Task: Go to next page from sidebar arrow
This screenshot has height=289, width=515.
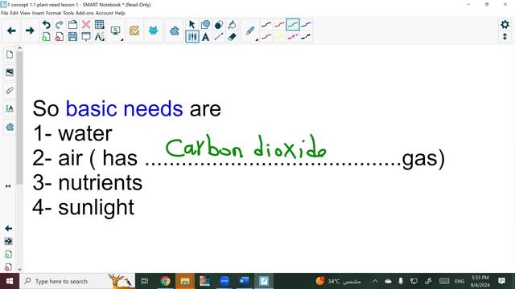Action: [x=9, y=242]
